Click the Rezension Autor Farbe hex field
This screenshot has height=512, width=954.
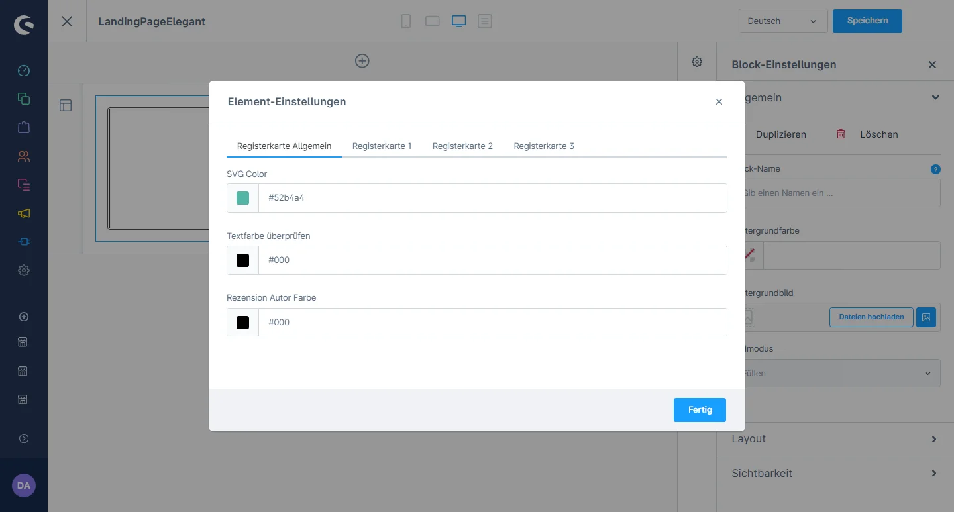pos(492,323)
